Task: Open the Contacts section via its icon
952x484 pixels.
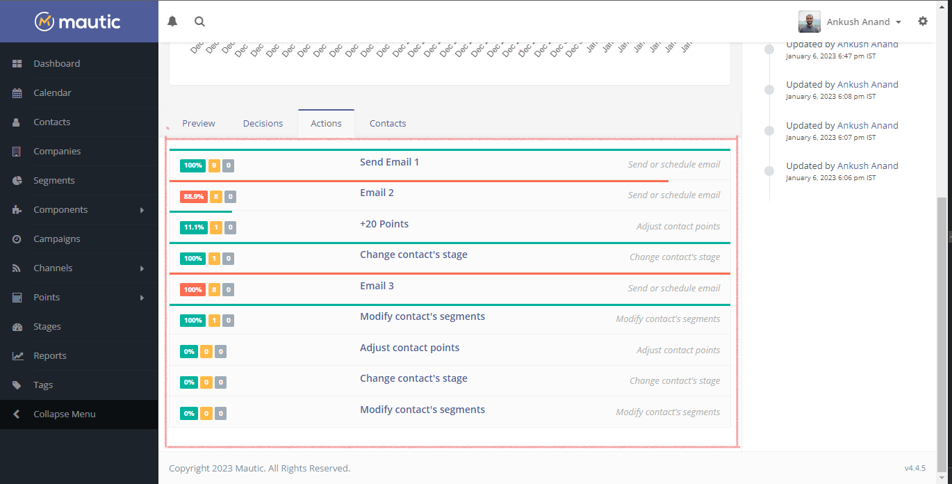Action: tap(17, 121)
